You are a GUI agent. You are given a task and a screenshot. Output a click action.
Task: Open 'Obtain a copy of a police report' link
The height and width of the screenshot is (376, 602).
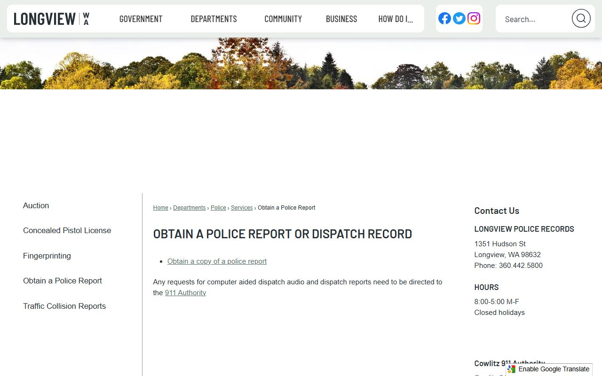[x=217, y=261]
